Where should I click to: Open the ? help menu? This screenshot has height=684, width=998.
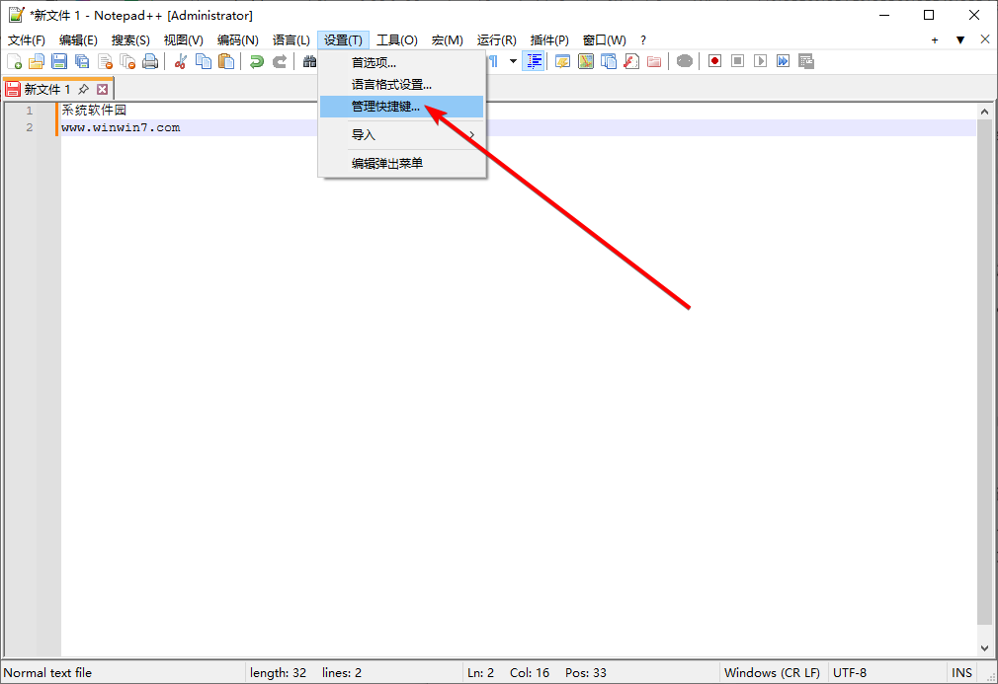(643, 40)
